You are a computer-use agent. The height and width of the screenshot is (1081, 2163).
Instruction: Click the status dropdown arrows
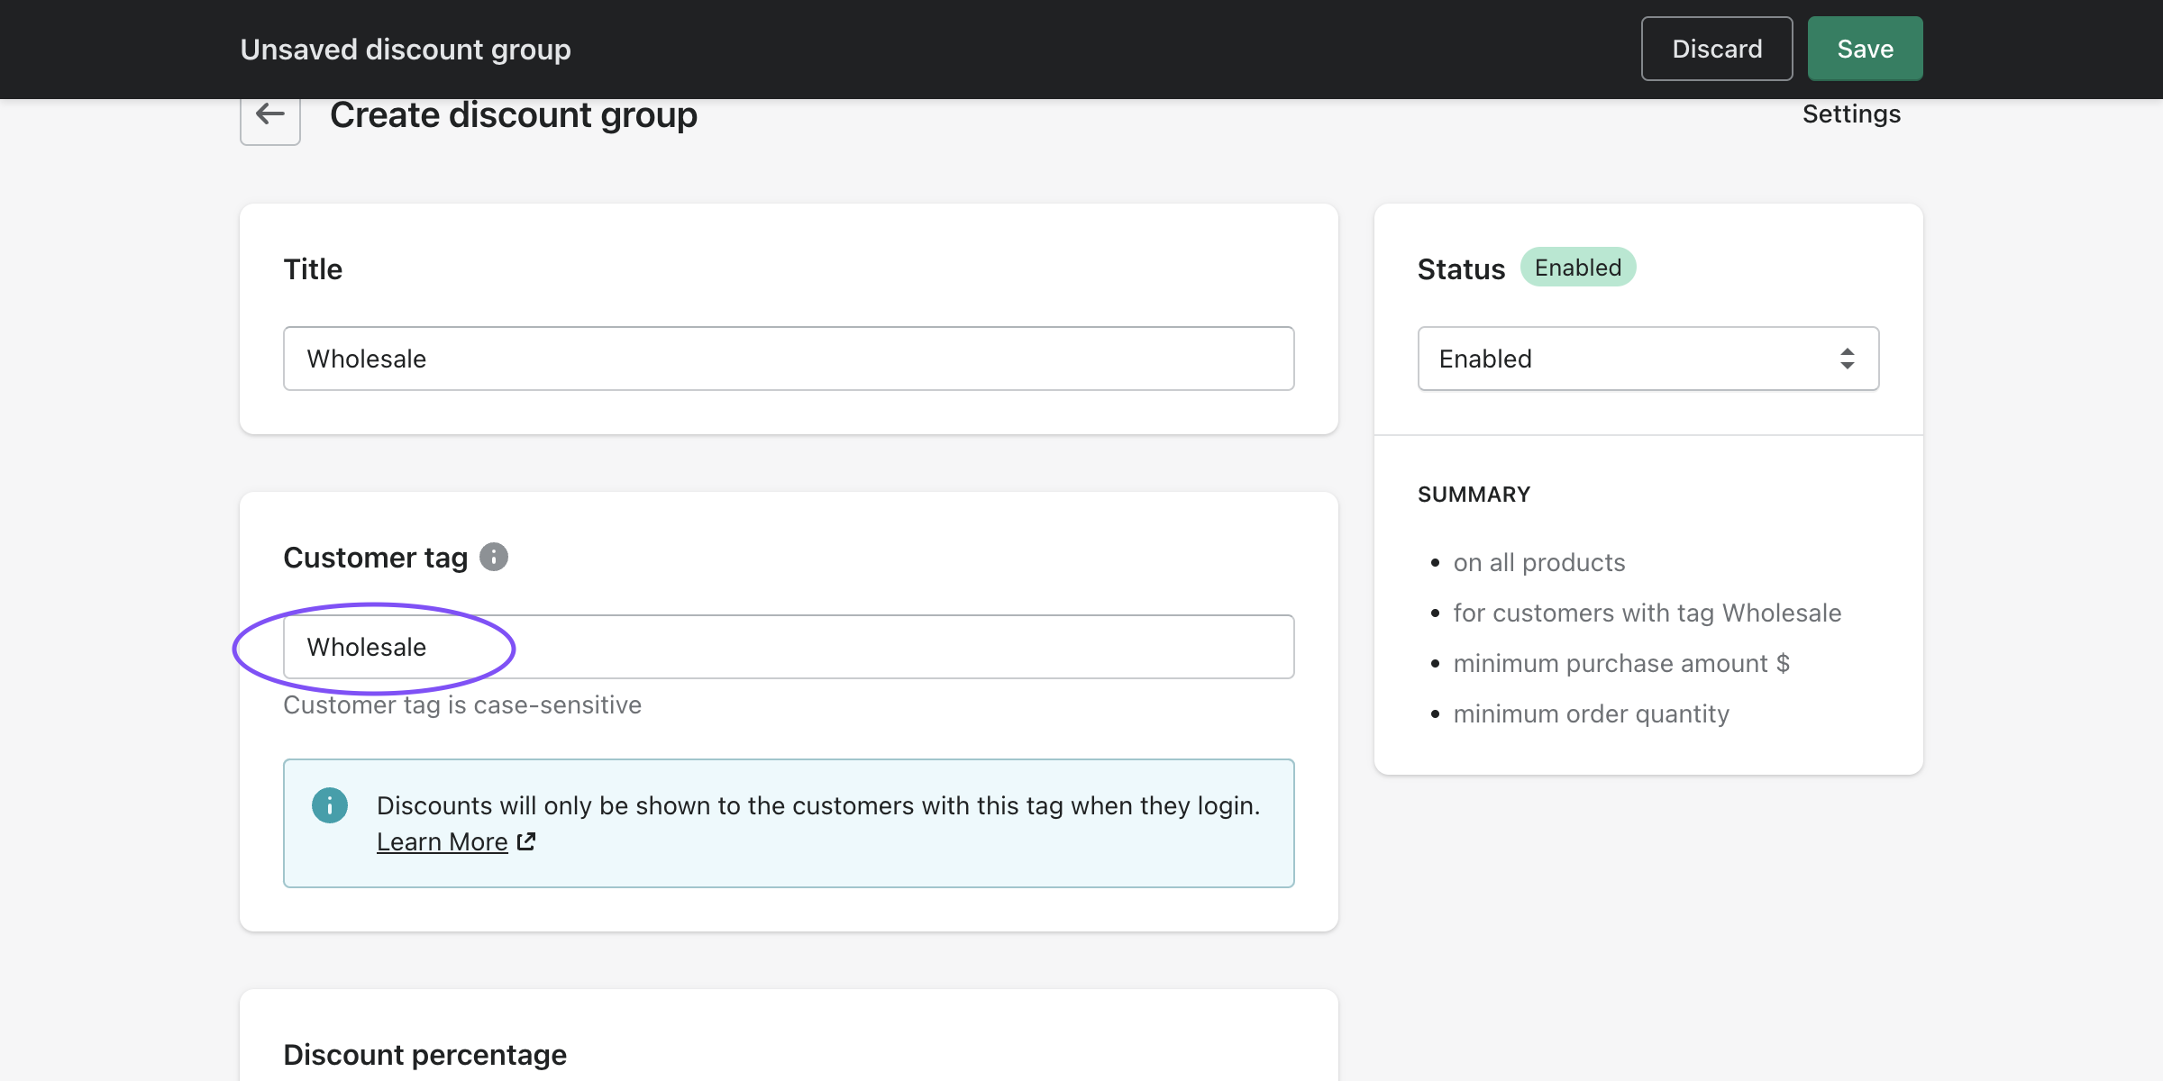click(1847, 359)
